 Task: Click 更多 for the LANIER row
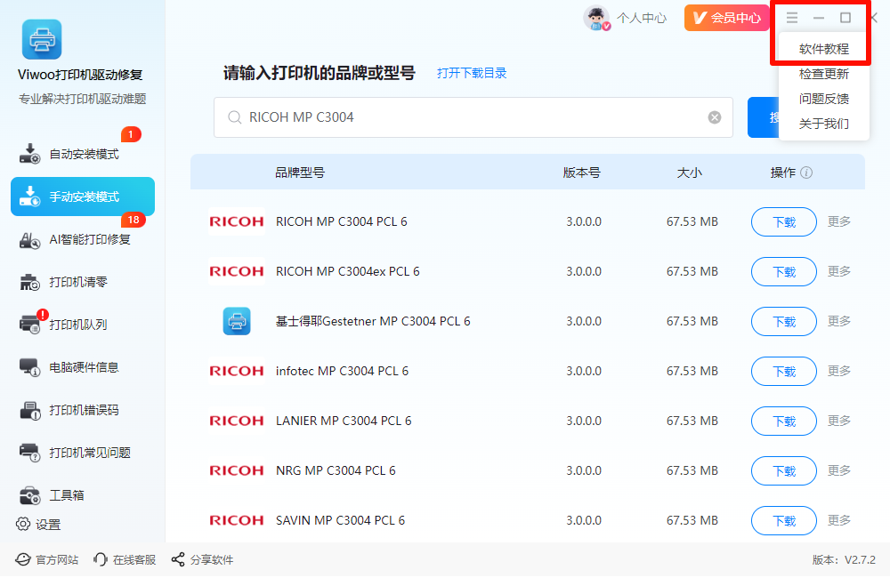839,421
